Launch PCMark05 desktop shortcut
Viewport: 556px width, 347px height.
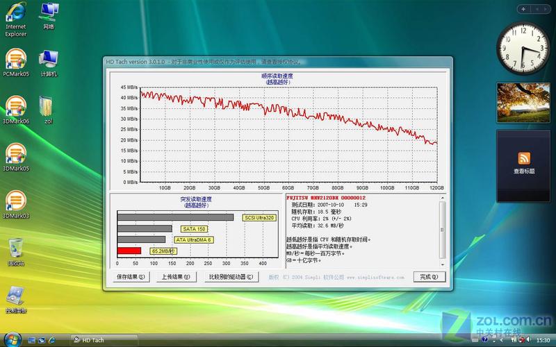click(x=15, y=63)
